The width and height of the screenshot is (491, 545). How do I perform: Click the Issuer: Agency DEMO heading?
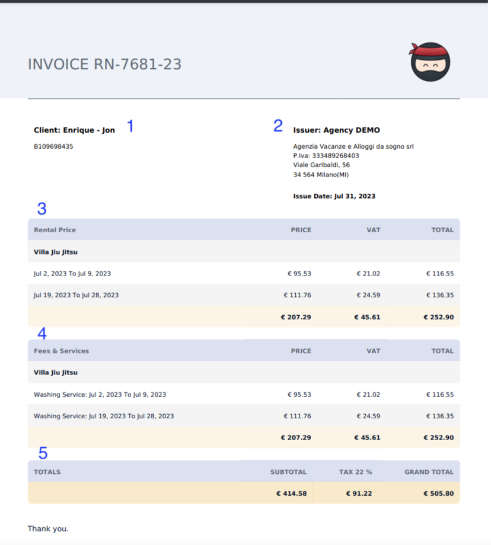[x=336, y=130]
